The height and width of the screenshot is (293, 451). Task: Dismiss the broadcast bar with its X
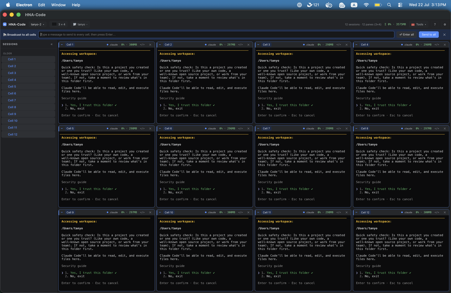point(444,35)
